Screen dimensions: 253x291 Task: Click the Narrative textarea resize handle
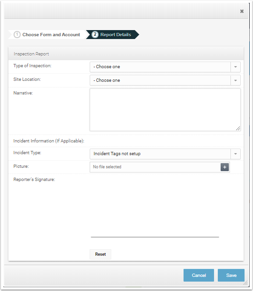tap(238, 128)
